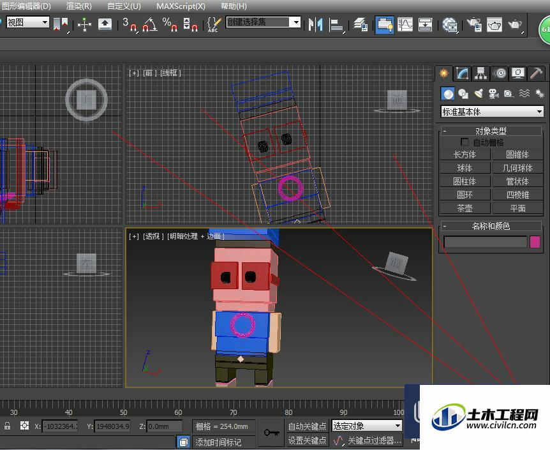
Task: Select the Shapes category icon
Action: [x=463, y=93]
